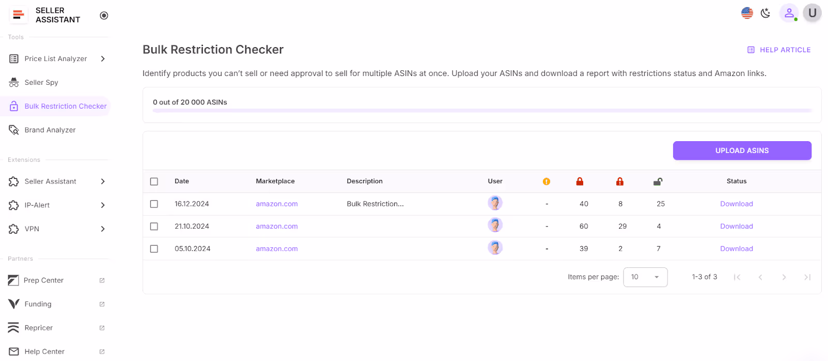Click the 'Bulk Restriction...' description cell
This screenshot has width=828, height=361.
click(x=375, y=204)
